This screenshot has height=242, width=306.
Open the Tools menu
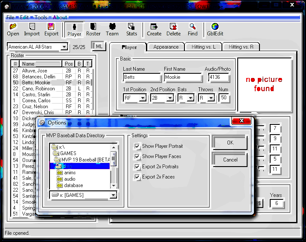point(41,17)
